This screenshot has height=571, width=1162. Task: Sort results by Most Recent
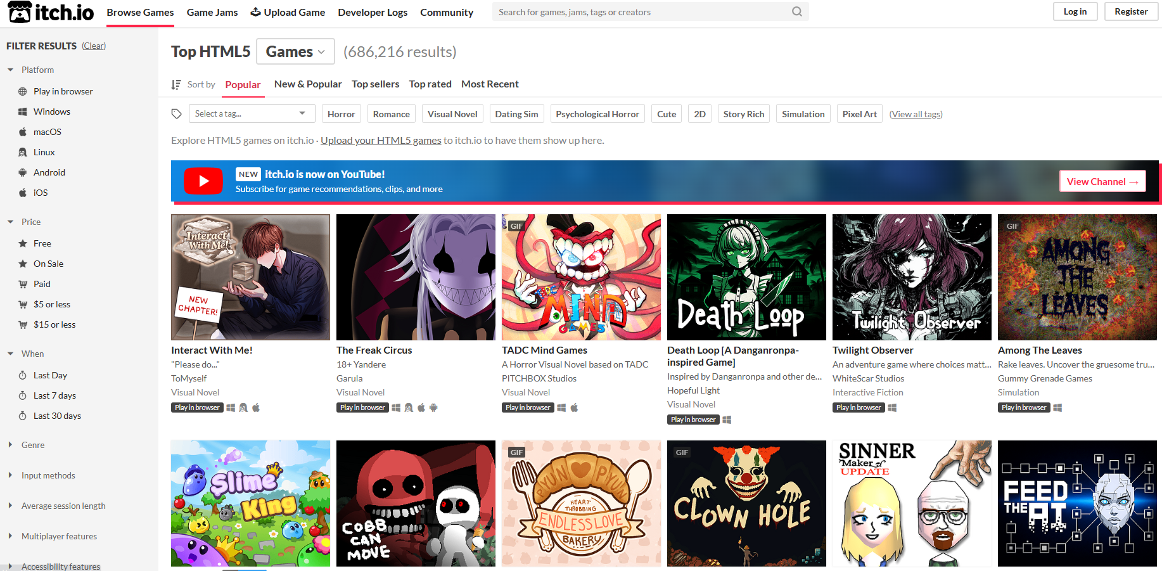(x=490, y=84)
